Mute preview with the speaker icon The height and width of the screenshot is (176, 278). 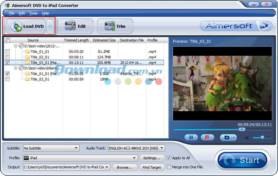pyautogui.click(x=247, y=138)
